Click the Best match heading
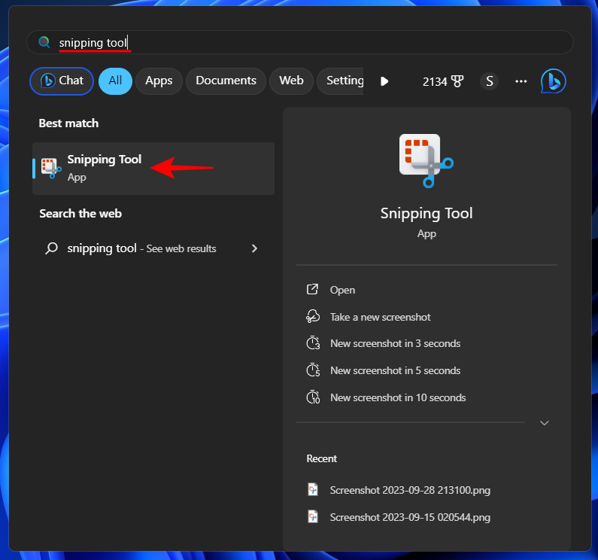The height and width of the screenshot is (560, 598). pyautogui.click(x=68, y=123)
